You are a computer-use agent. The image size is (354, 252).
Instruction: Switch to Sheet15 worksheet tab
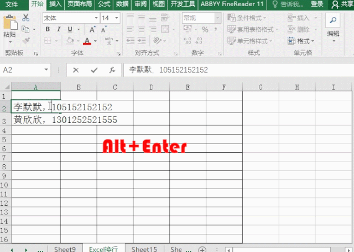[144, 249]
